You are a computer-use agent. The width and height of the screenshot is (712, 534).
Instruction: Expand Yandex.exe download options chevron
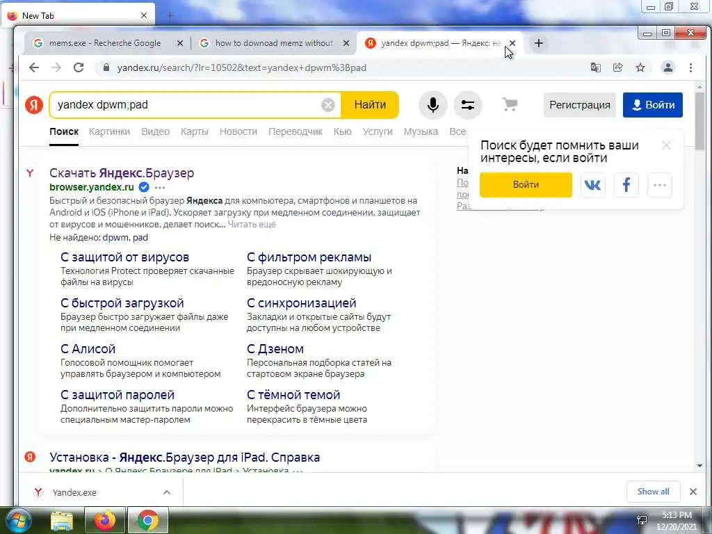167,492
